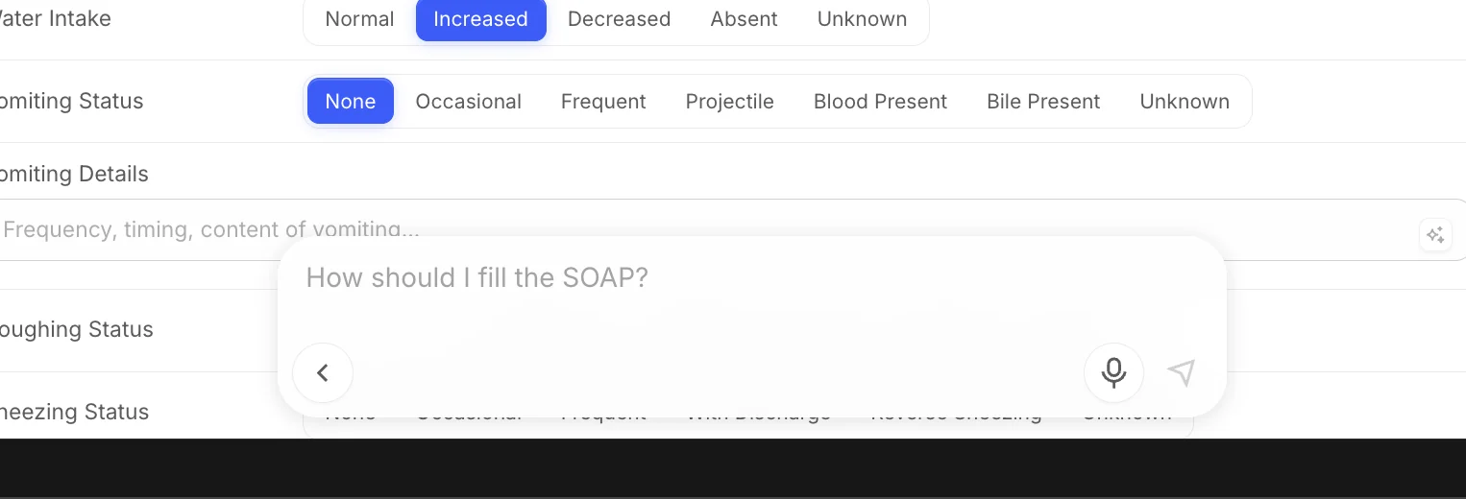Click the AI sparkle icon in Vomiting Details
The image size is (1466, 499).
pos(1435,234)
